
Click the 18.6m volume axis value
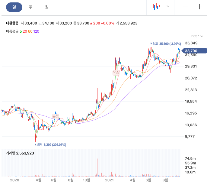coord(190,172)
